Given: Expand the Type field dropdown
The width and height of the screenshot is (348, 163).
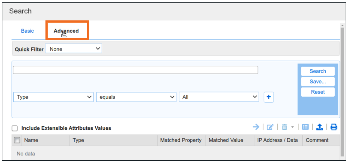Looking at the screenshot, I should 53,97.
